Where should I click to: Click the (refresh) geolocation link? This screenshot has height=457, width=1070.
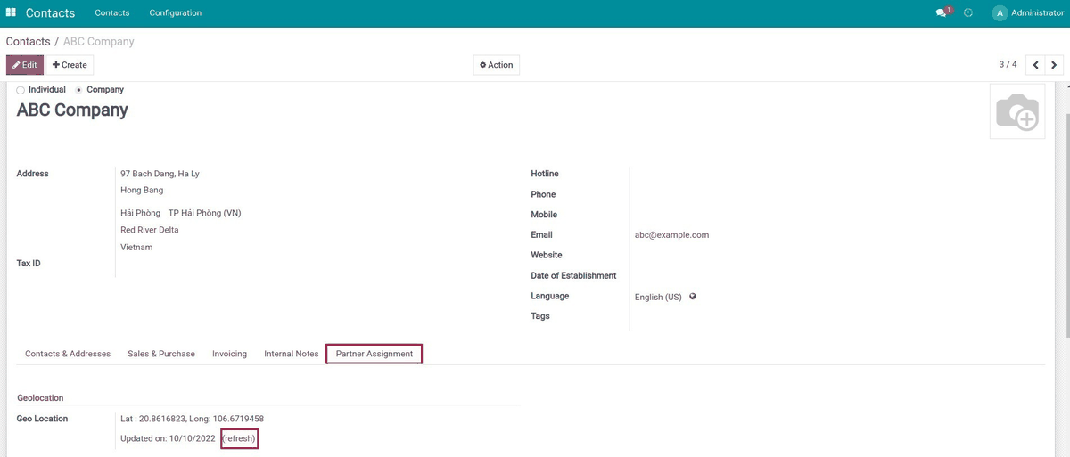click(x=239, y=438)
